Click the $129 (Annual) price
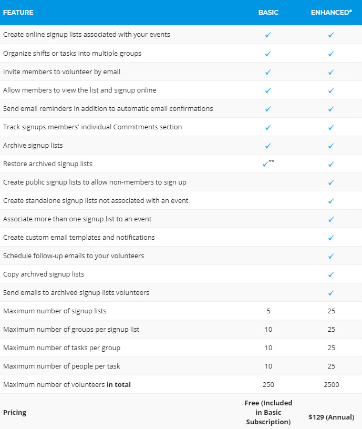Screen dimensions: 362x429 point(331,417)
